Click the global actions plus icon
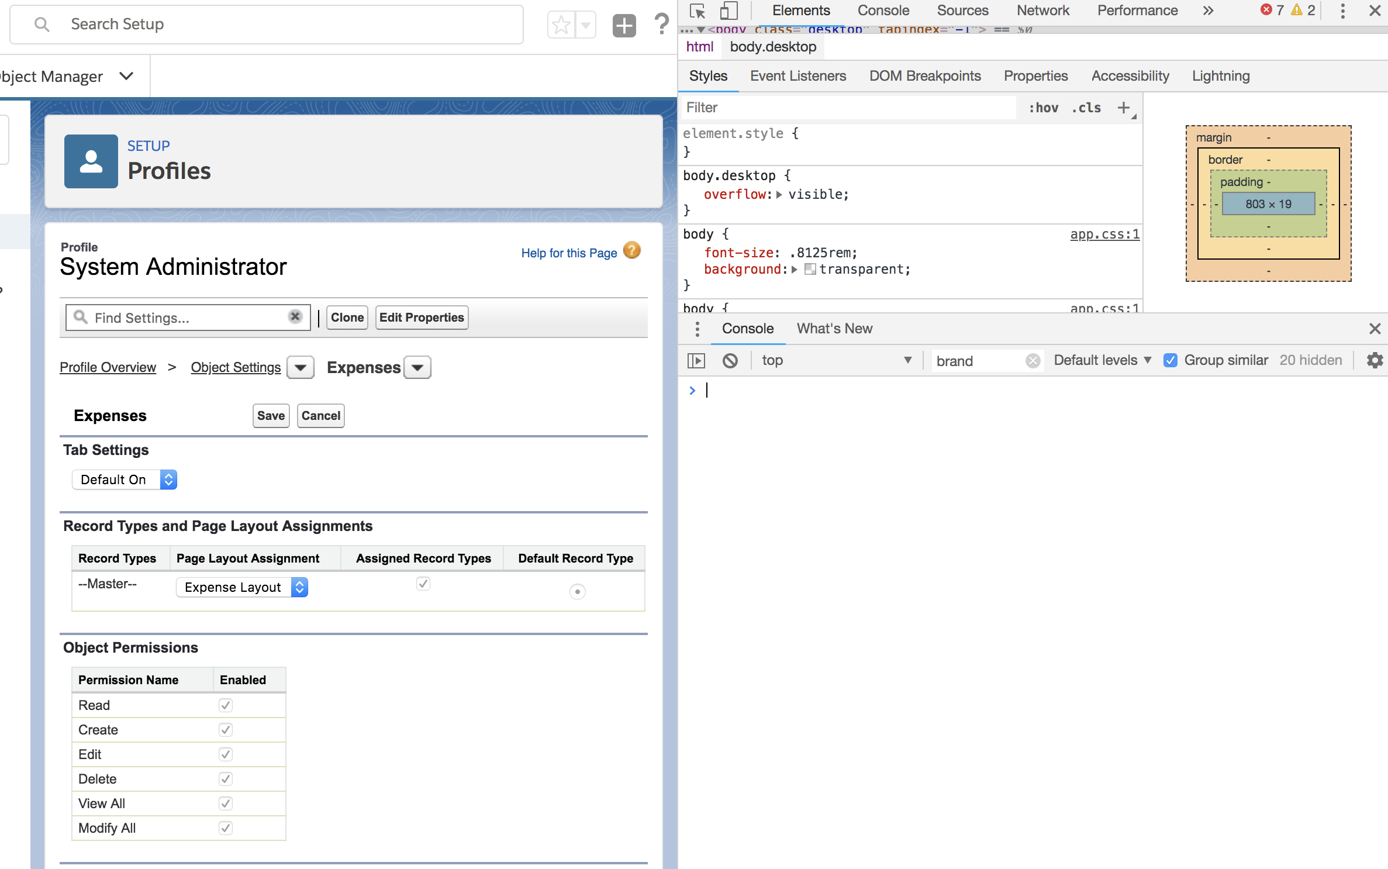1388x869 pixels. click(624, 25)
